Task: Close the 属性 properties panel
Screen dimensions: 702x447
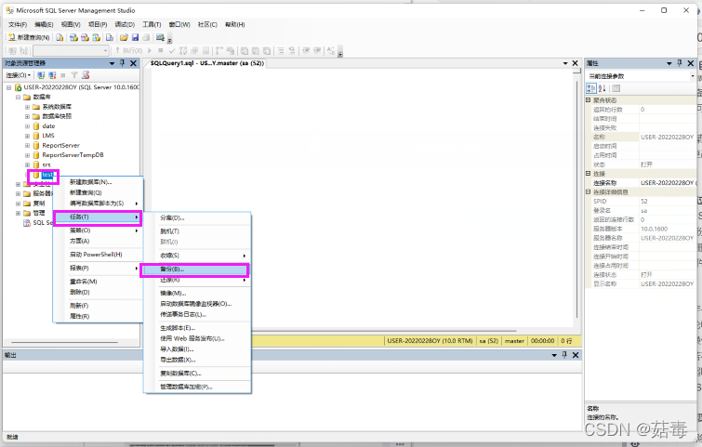Action: tap(691, 63)
